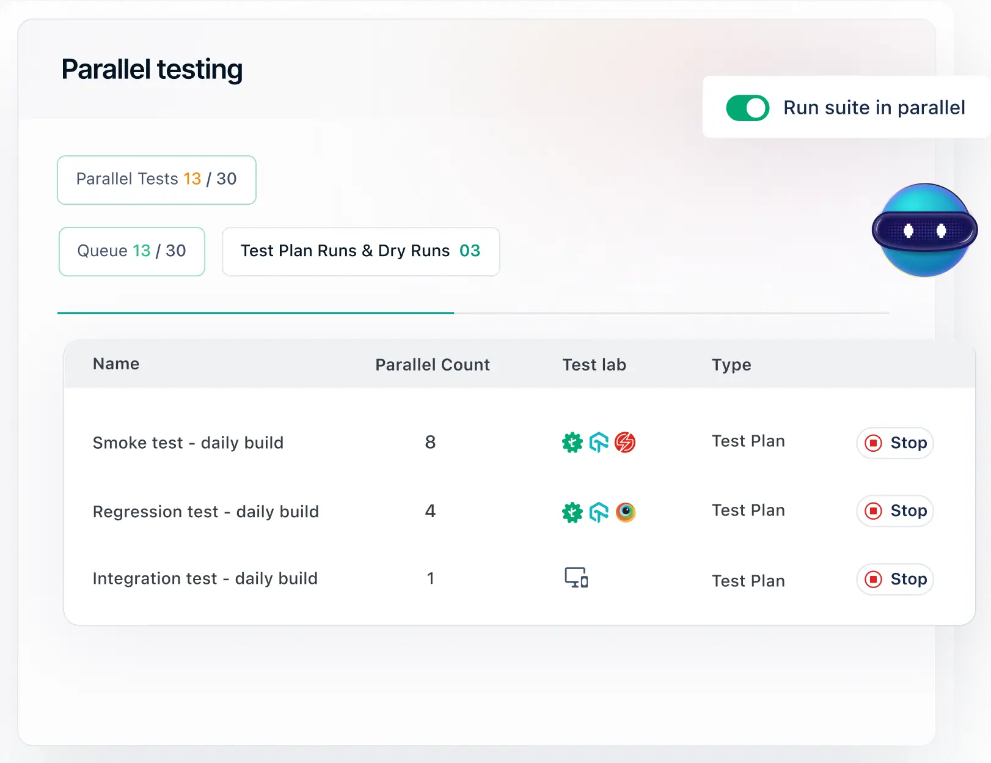This screenshot has width=991, height=763.
Task: Select the Queue 13 / 30 tab
Action: (x=131, y=251)
